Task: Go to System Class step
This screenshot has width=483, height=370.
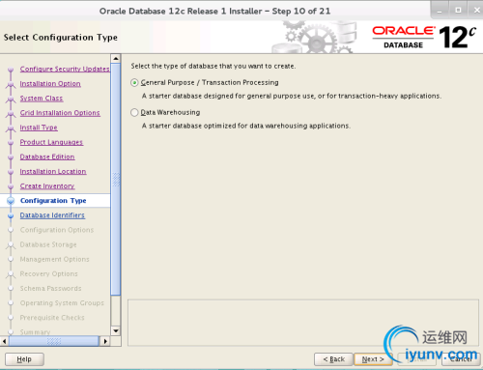Action: pyautogui.click(x=42, y=99)
